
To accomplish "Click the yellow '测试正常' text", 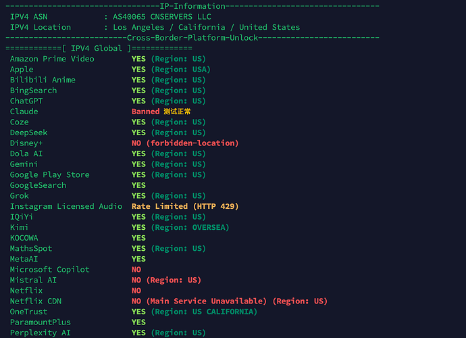I will (x=177, y=112).
